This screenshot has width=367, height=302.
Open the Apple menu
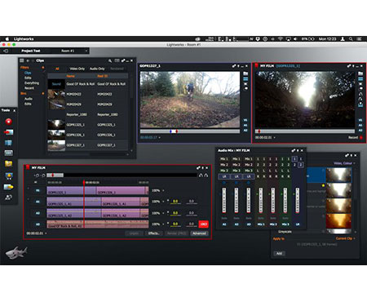click(x=7, y=39)
